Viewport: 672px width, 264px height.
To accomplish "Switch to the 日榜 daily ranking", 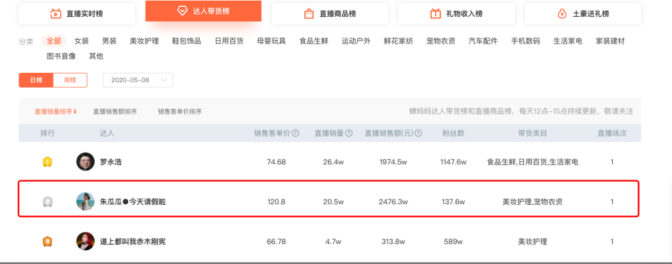I will (x=37, y=80).
